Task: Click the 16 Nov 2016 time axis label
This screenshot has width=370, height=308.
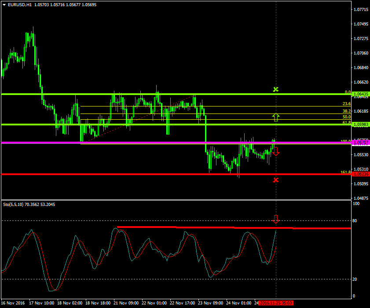Action: click(13, 303)
